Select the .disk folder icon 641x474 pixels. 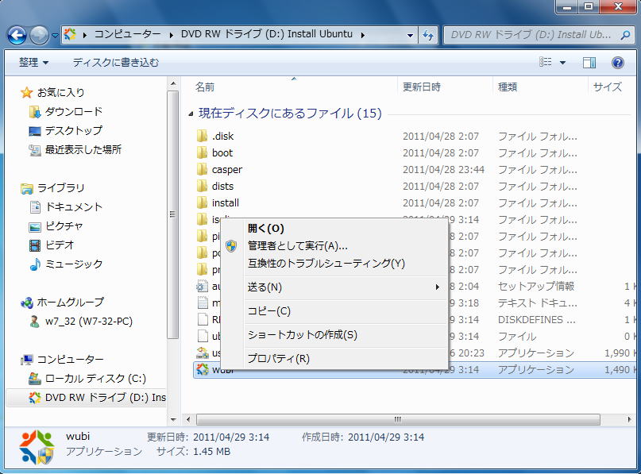point(202,136)
